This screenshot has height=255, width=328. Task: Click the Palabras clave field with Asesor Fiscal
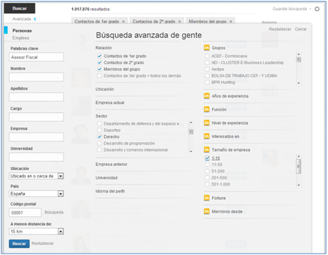(36, 57)
